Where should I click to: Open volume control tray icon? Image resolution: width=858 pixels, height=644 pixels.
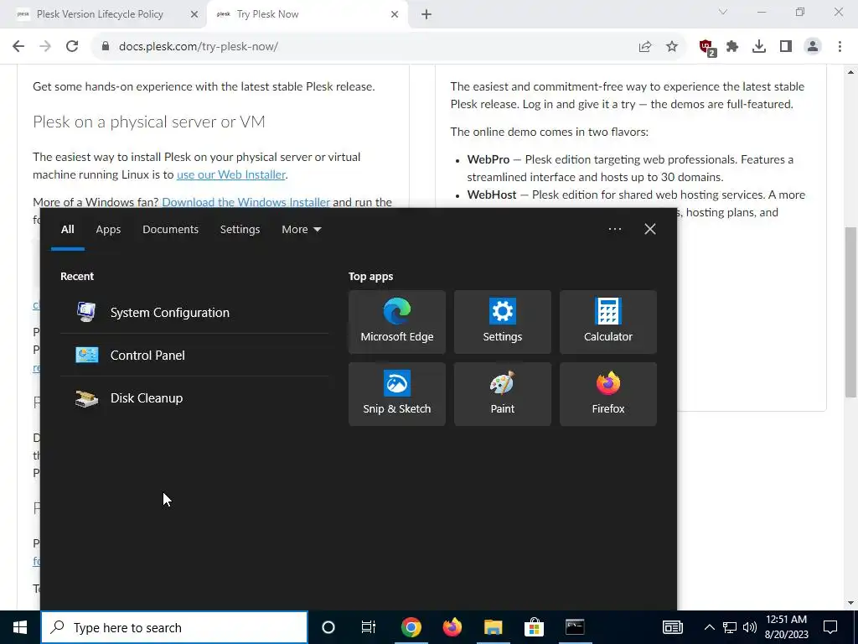[750, 627]
